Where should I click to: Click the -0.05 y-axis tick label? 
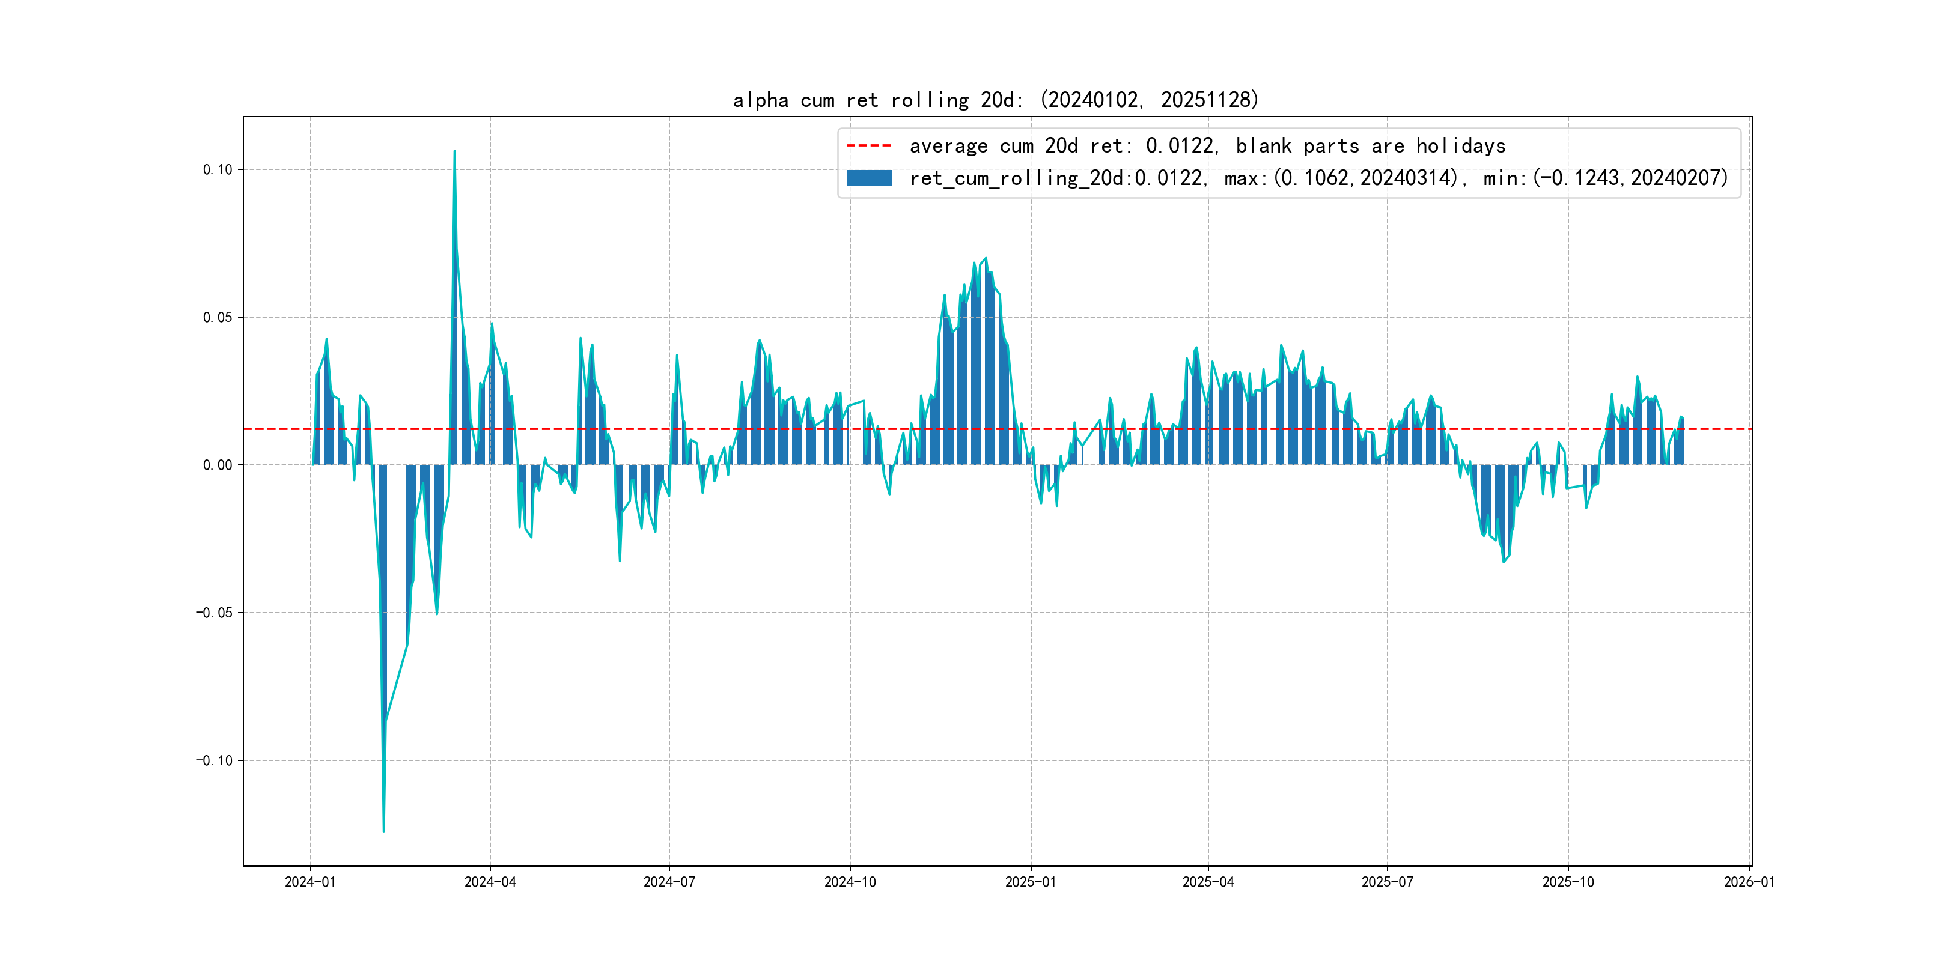[214, 613]
